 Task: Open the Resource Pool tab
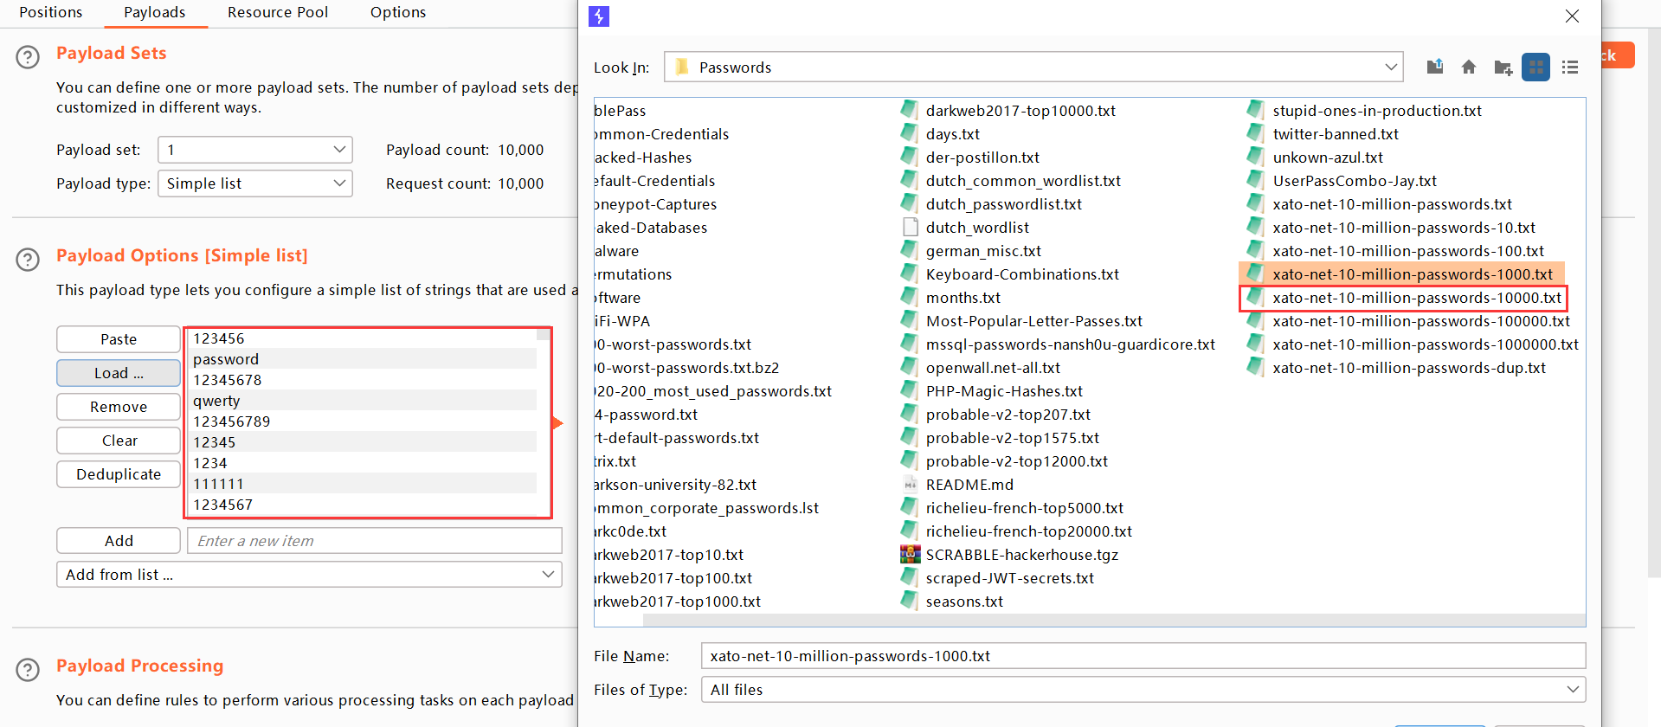coord(278,12)
